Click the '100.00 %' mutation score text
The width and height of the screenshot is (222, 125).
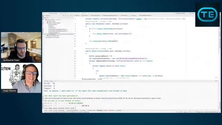[x=85, y=106]
